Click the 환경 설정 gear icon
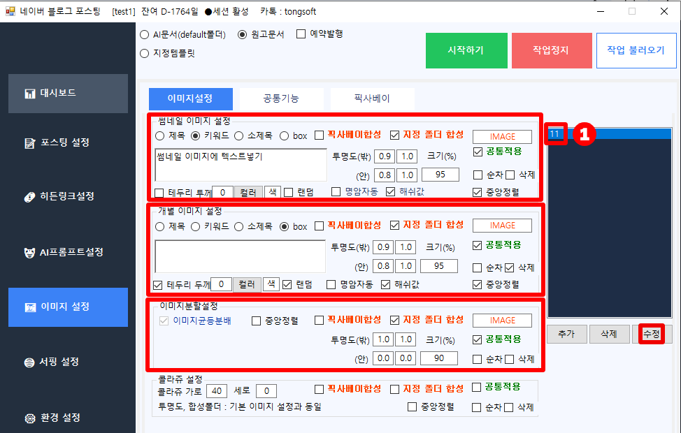Image resolution: width=681 pixels, height=433 pixels. [30, 418]
